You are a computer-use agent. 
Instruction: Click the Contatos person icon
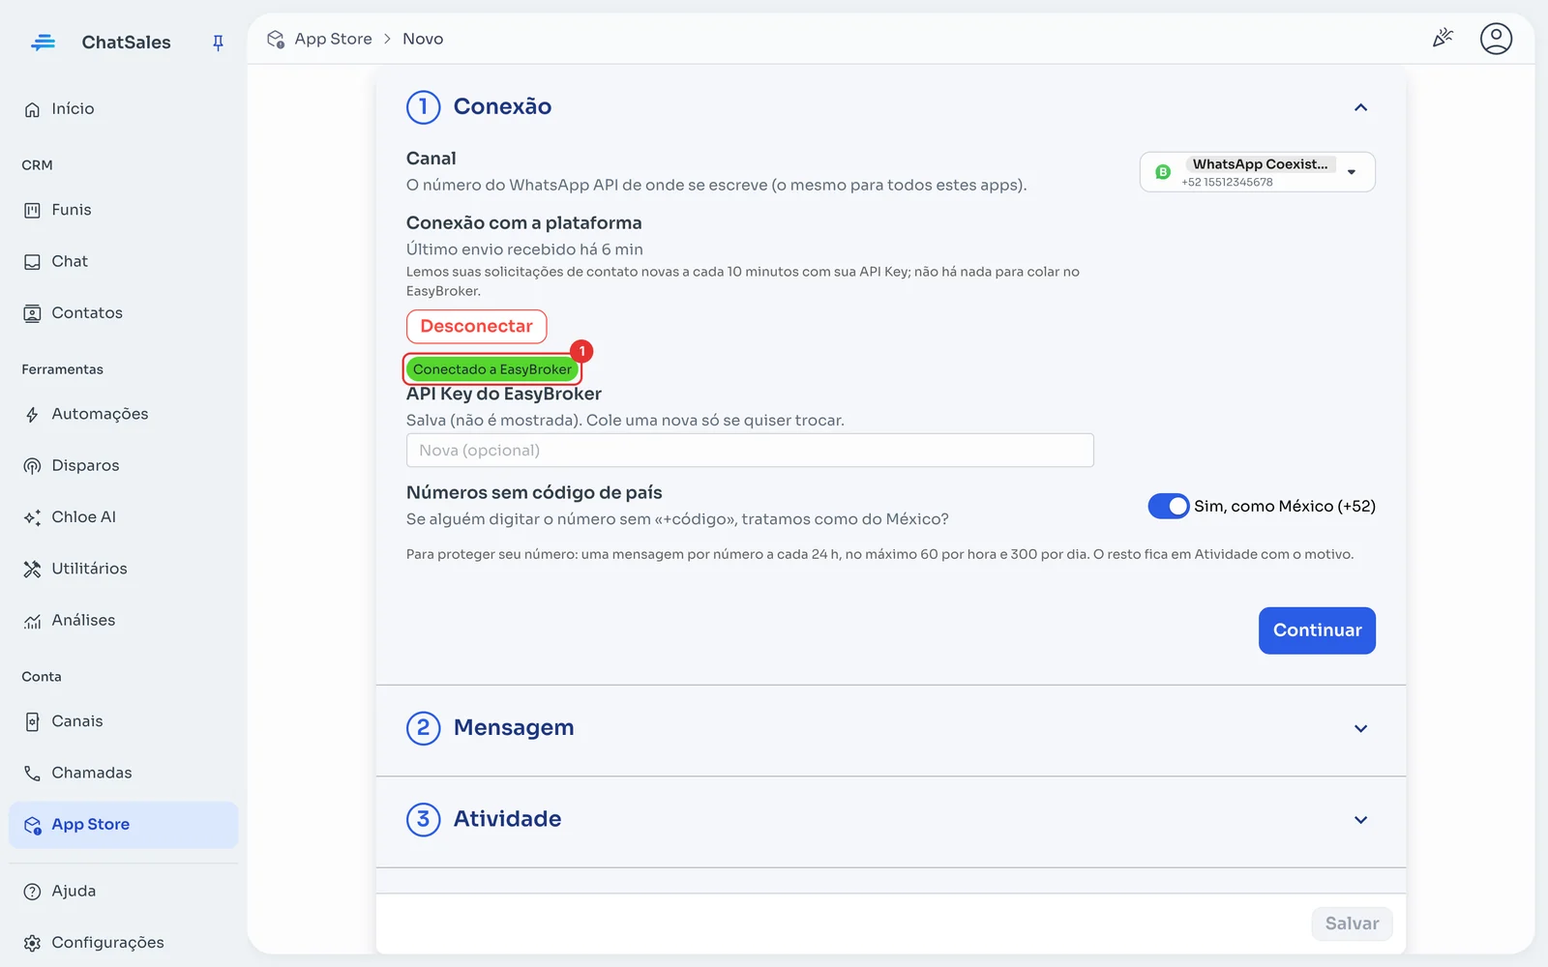pyautogui.click(x=32, y=313)
